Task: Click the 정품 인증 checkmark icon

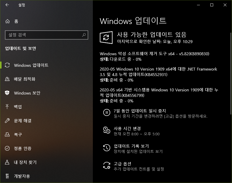Action: point(7,148)
